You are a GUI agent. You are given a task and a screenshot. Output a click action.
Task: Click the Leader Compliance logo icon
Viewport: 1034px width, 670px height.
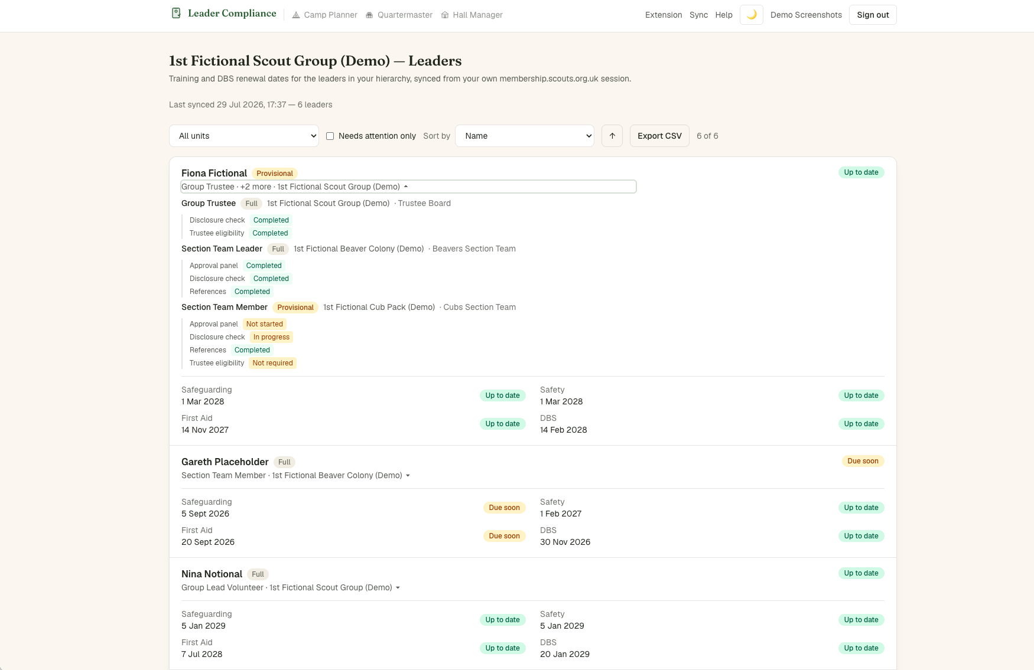click(176, 13)
